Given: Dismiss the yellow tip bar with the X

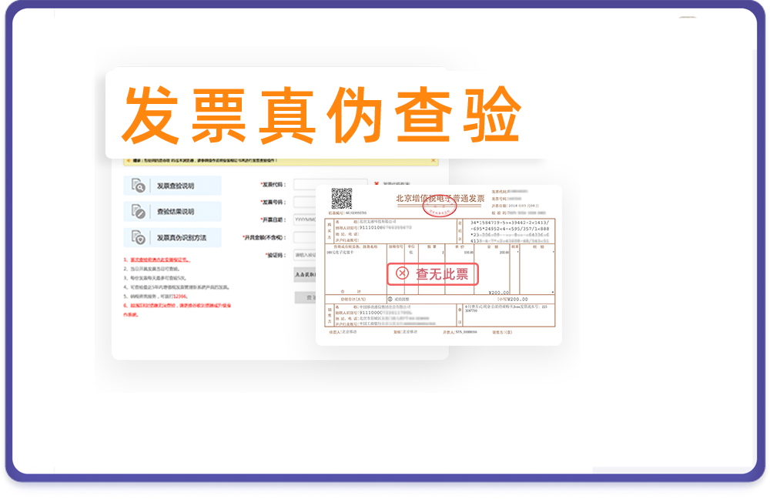Looking at the screenshot, I should click(434, 160).
